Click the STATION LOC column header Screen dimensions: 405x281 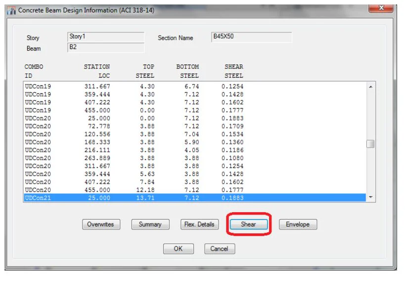tap(97, 71)
